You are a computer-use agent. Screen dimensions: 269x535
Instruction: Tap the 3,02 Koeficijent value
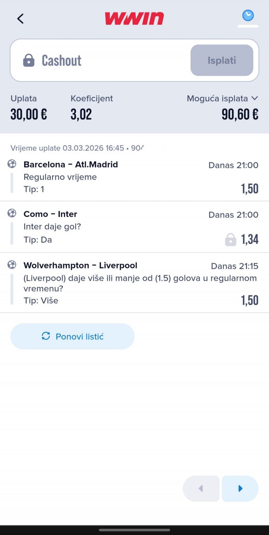tap(81, 114)
